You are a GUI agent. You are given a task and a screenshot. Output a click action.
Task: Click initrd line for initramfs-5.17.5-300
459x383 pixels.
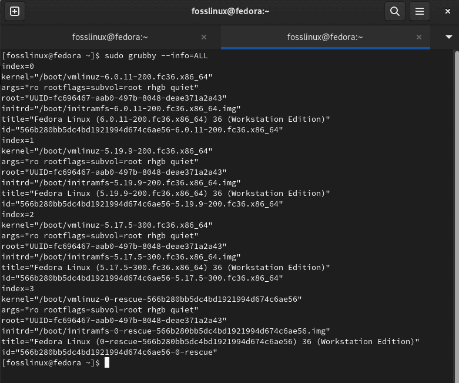[120, 257]
